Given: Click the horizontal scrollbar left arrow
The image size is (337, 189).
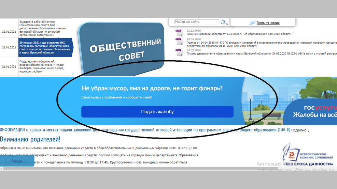Looking at the screenshot, I should 1,169.
